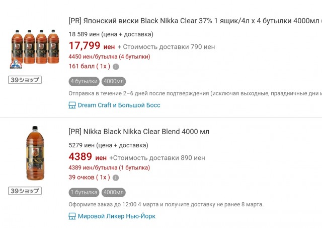Visit the Dream Craft и Большой Босс shop
322x228 pixels.
pos(119,105)
